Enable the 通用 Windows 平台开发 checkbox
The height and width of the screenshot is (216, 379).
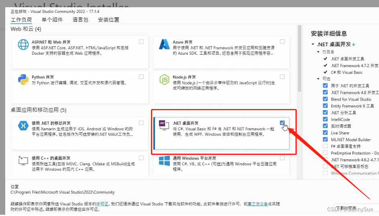coord(282,158)
